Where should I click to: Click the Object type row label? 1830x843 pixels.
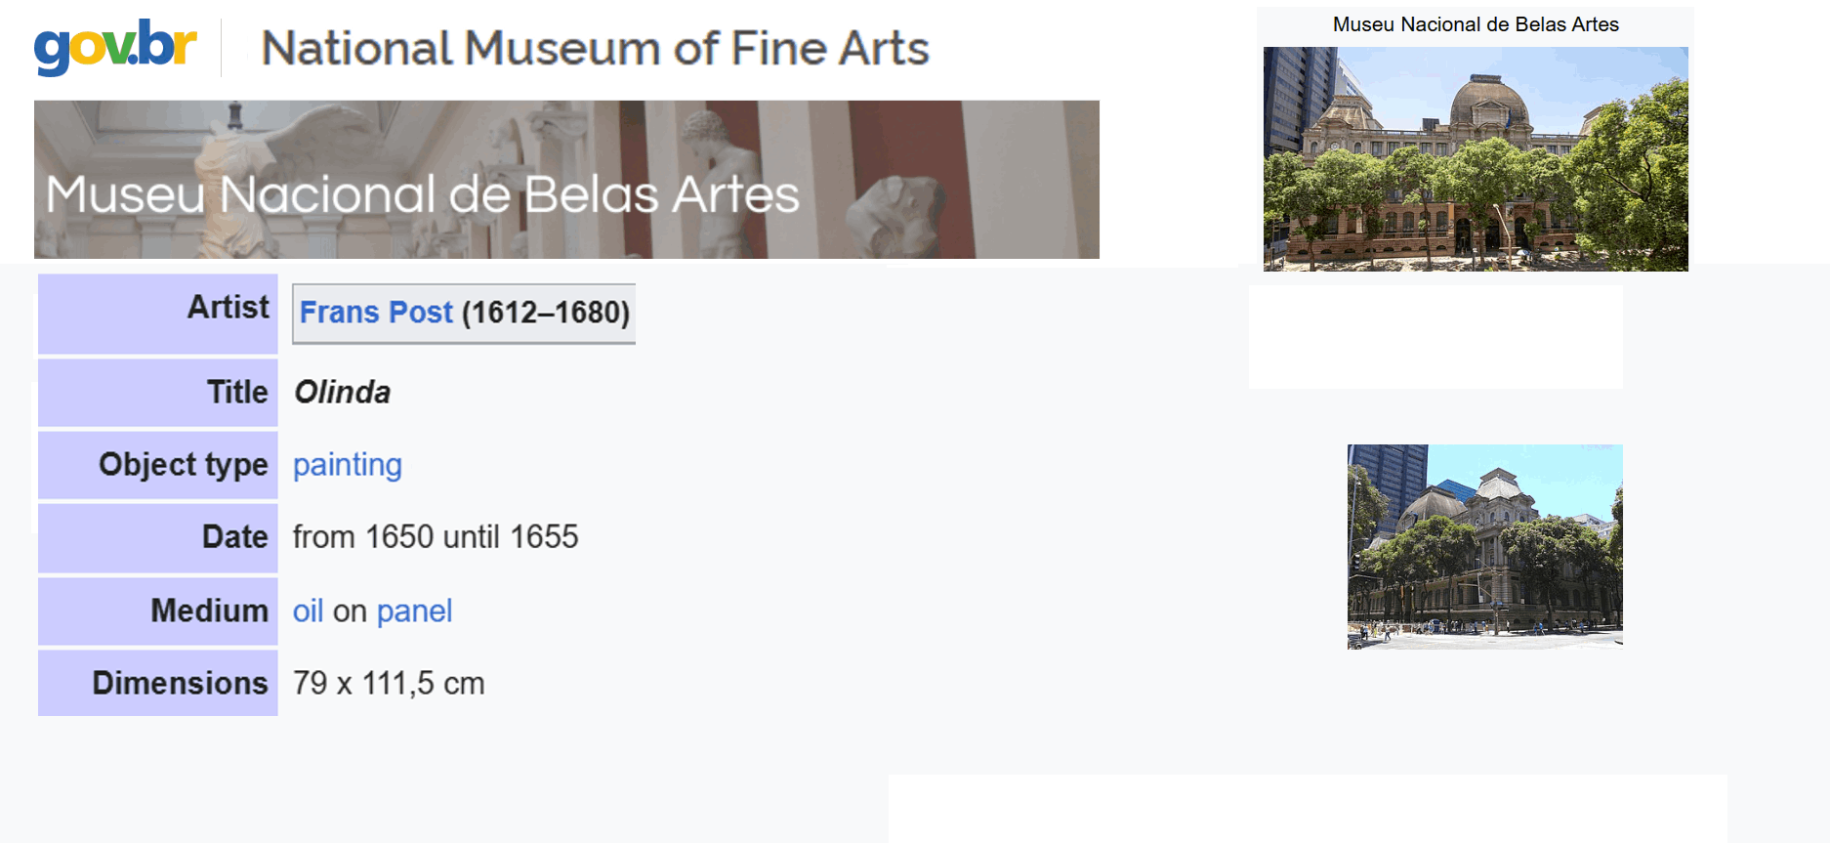pyautogui.click(x=183, y=465)
